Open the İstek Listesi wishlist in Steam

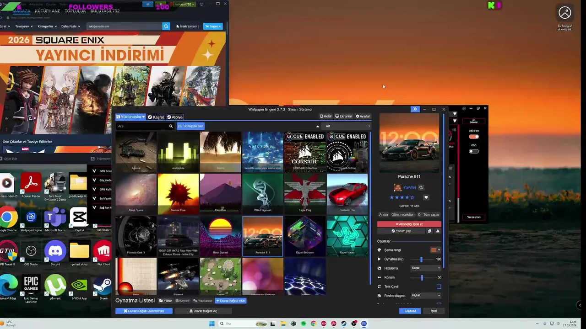(x=187, y=27)
